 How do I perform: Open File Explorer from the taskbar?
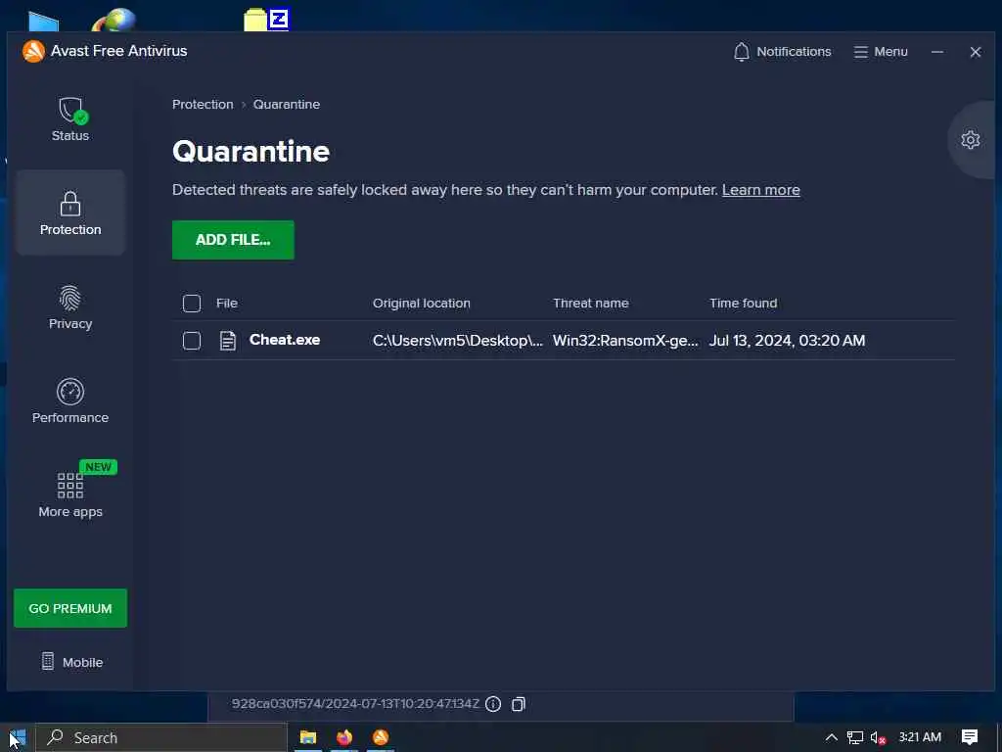(308, 737)
